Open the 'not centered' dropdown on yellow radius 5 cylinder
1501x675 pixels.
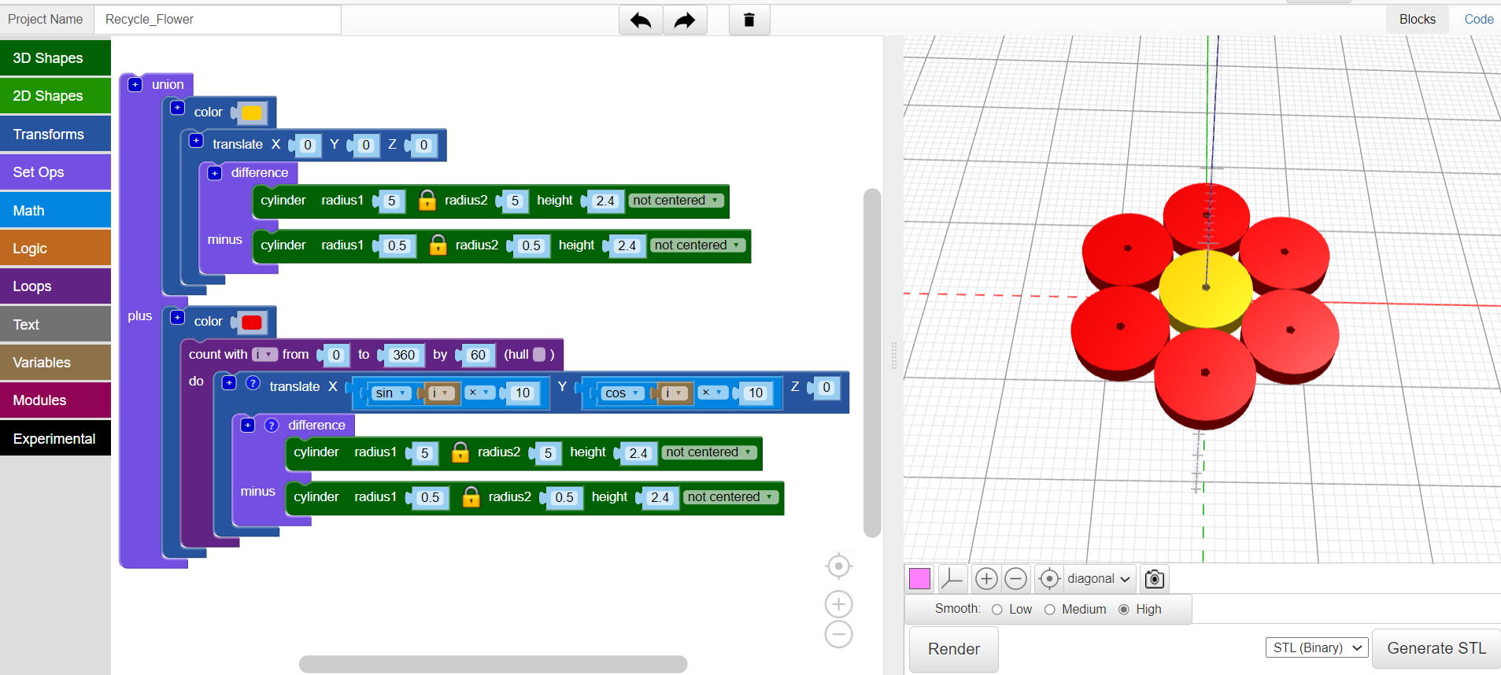coord(676,201)
